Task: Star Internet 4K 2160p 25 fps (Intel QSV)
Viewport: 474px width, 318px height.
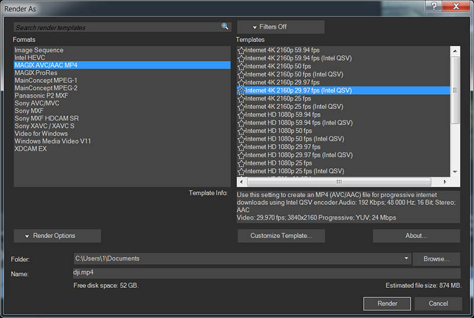Action: point(241,107)
